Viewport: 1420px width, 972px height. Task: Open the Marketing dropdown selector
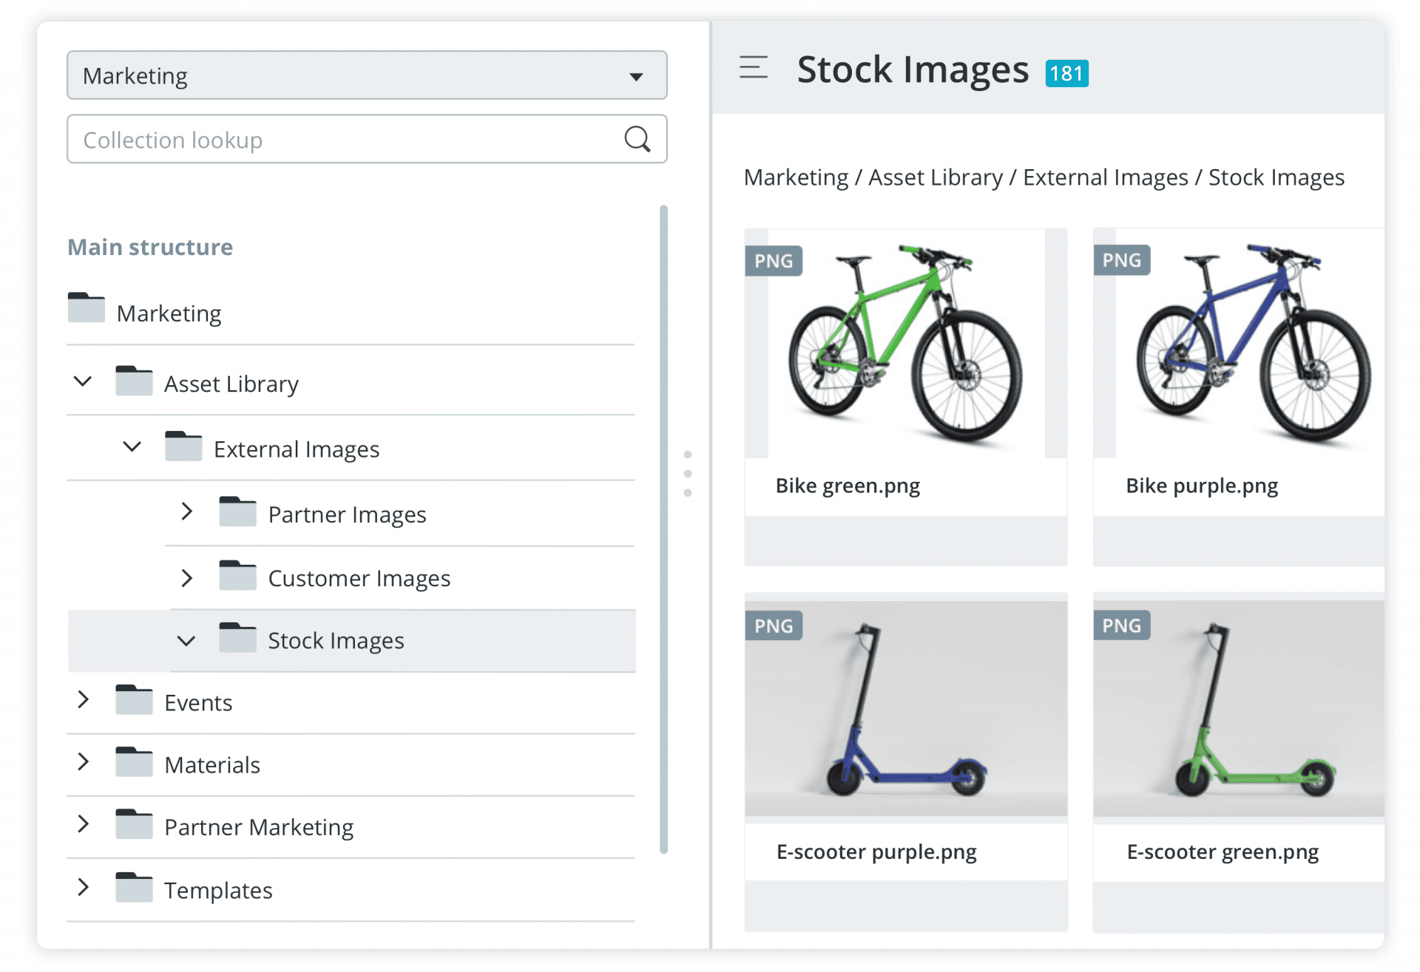(367, 75)
